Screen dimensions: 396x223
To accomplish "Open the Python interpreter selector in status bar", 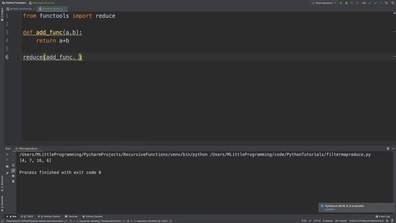I will pos(366,221).
